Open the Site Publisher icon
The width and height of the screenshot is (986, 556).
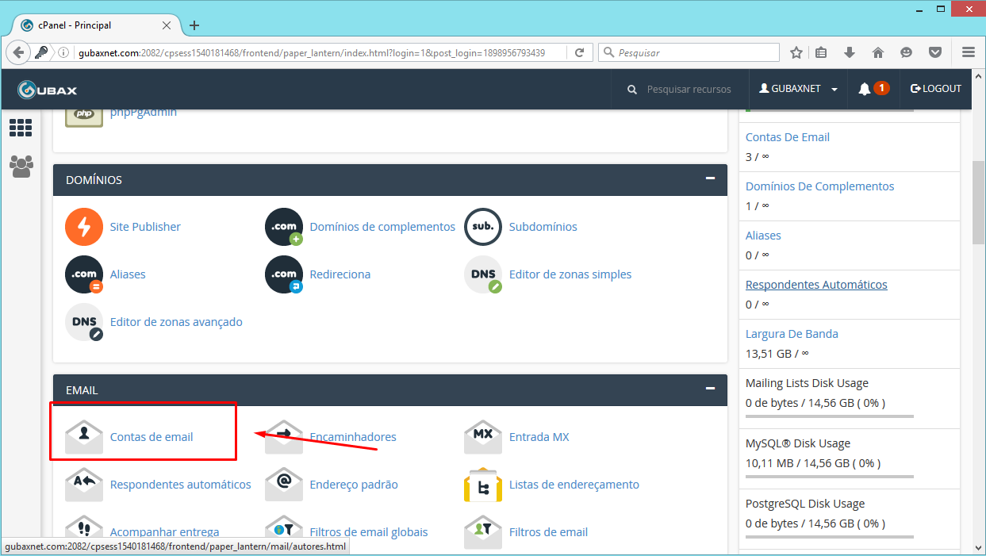(x=84, y=227)
